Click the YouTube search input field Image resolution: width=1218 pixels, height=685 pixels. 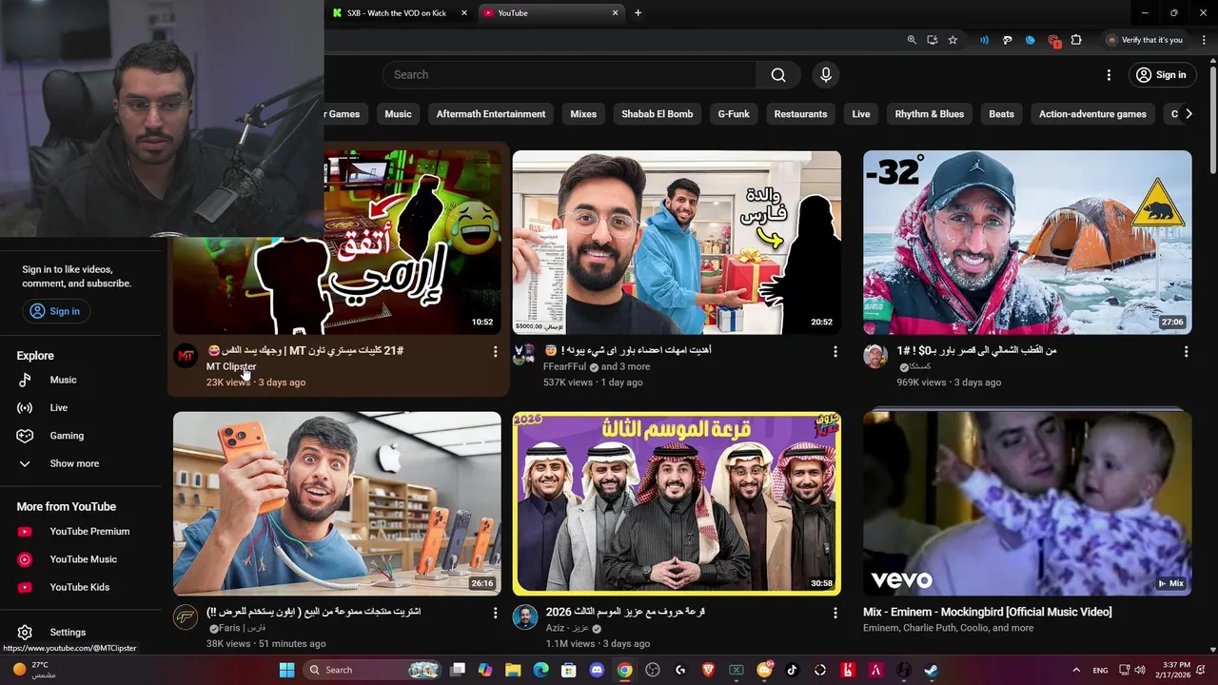pyautogui.click(x=569, y=75)
